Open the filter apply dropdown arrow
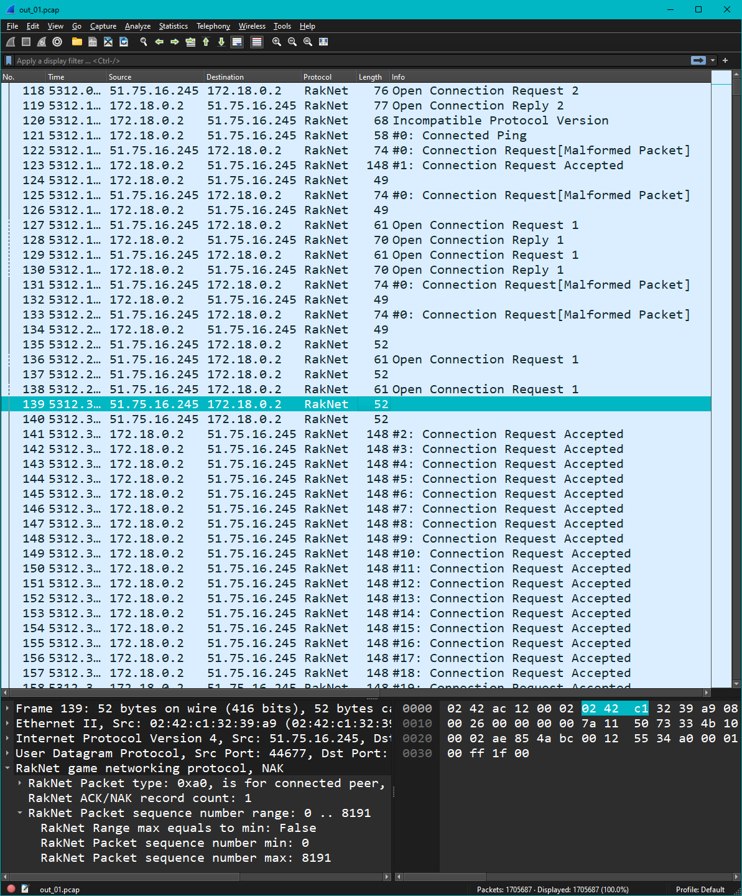 pyautogui.click(x=713, y=60)
